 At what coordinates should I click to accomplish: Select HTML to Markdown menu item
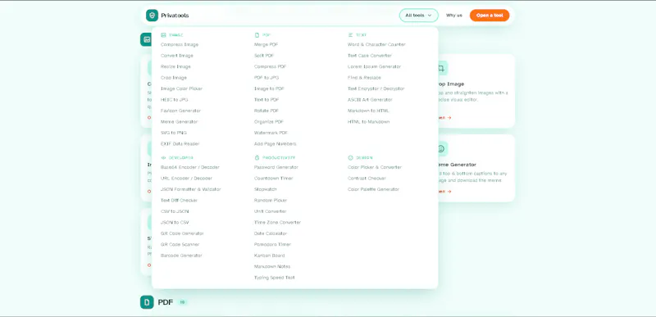[x=368, y=122]
